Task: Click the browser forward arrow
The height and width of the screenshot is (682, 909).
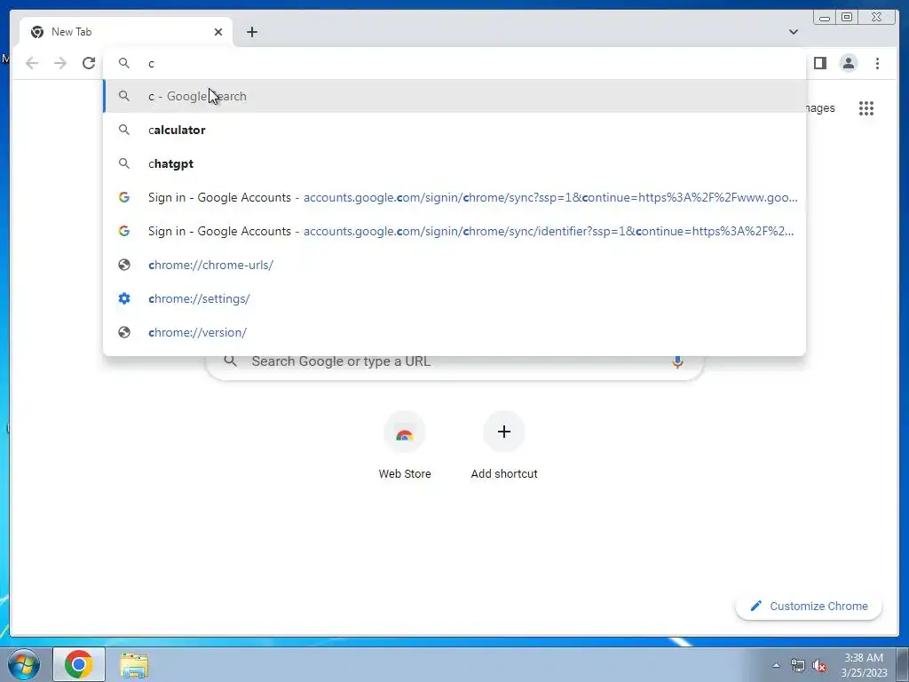Action: pyautogui.click(x=60, y=63)
